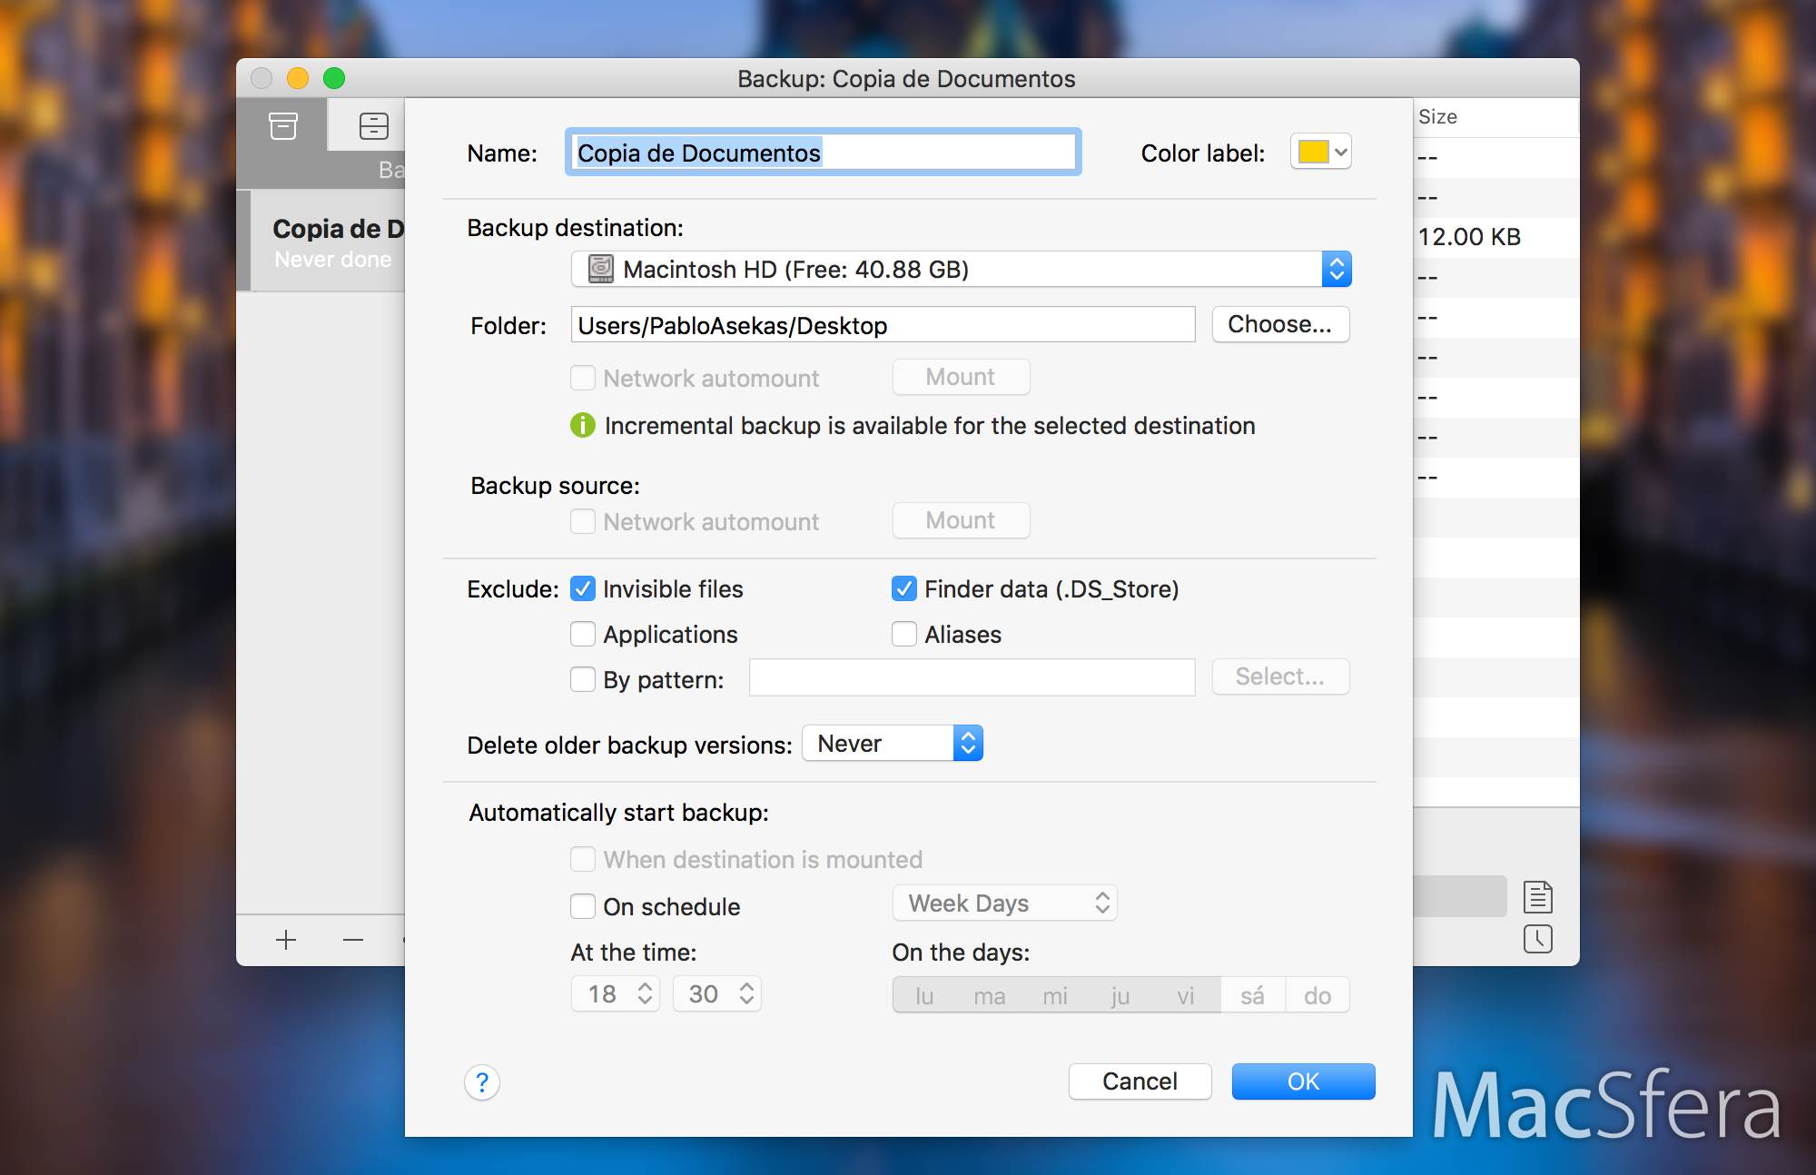Open the schedule clock icon
This screenshot has width=1816, height=1175.
[x=1537, y=939]
